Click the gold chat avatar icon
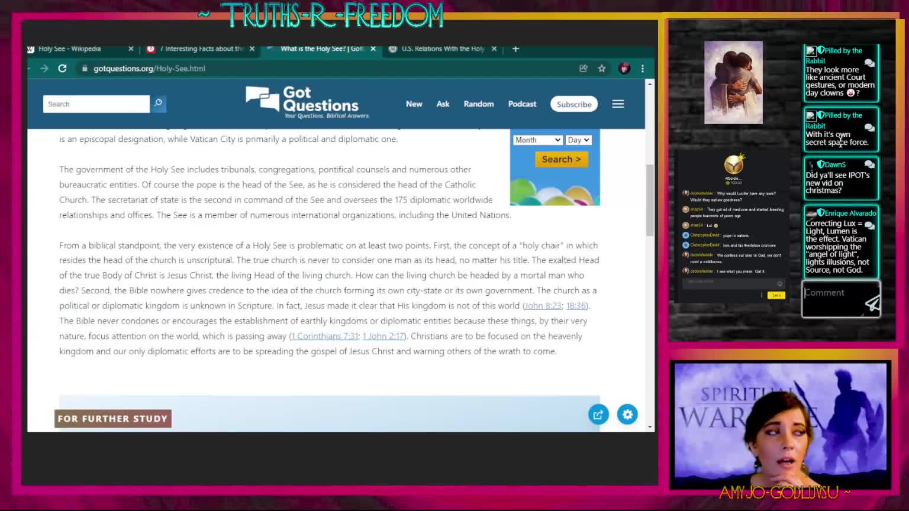Image resolution: width=909 pixels, height=511 pixels. coord(734,164)
